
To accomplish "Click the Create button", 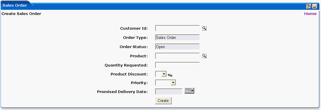I will 163,100.
